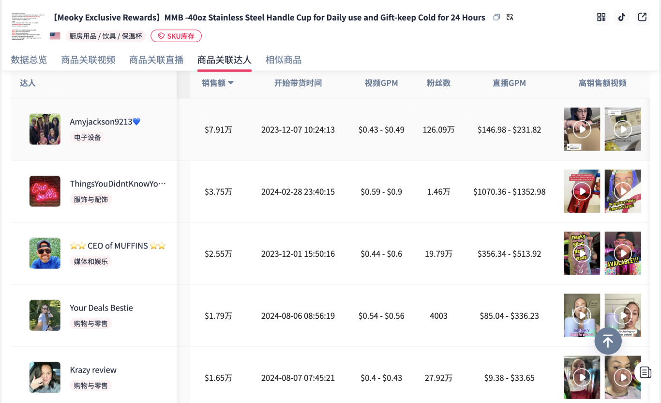Click the 4003 followers cell
This screenshot has height=403, width=661.
tap(438, 316)
